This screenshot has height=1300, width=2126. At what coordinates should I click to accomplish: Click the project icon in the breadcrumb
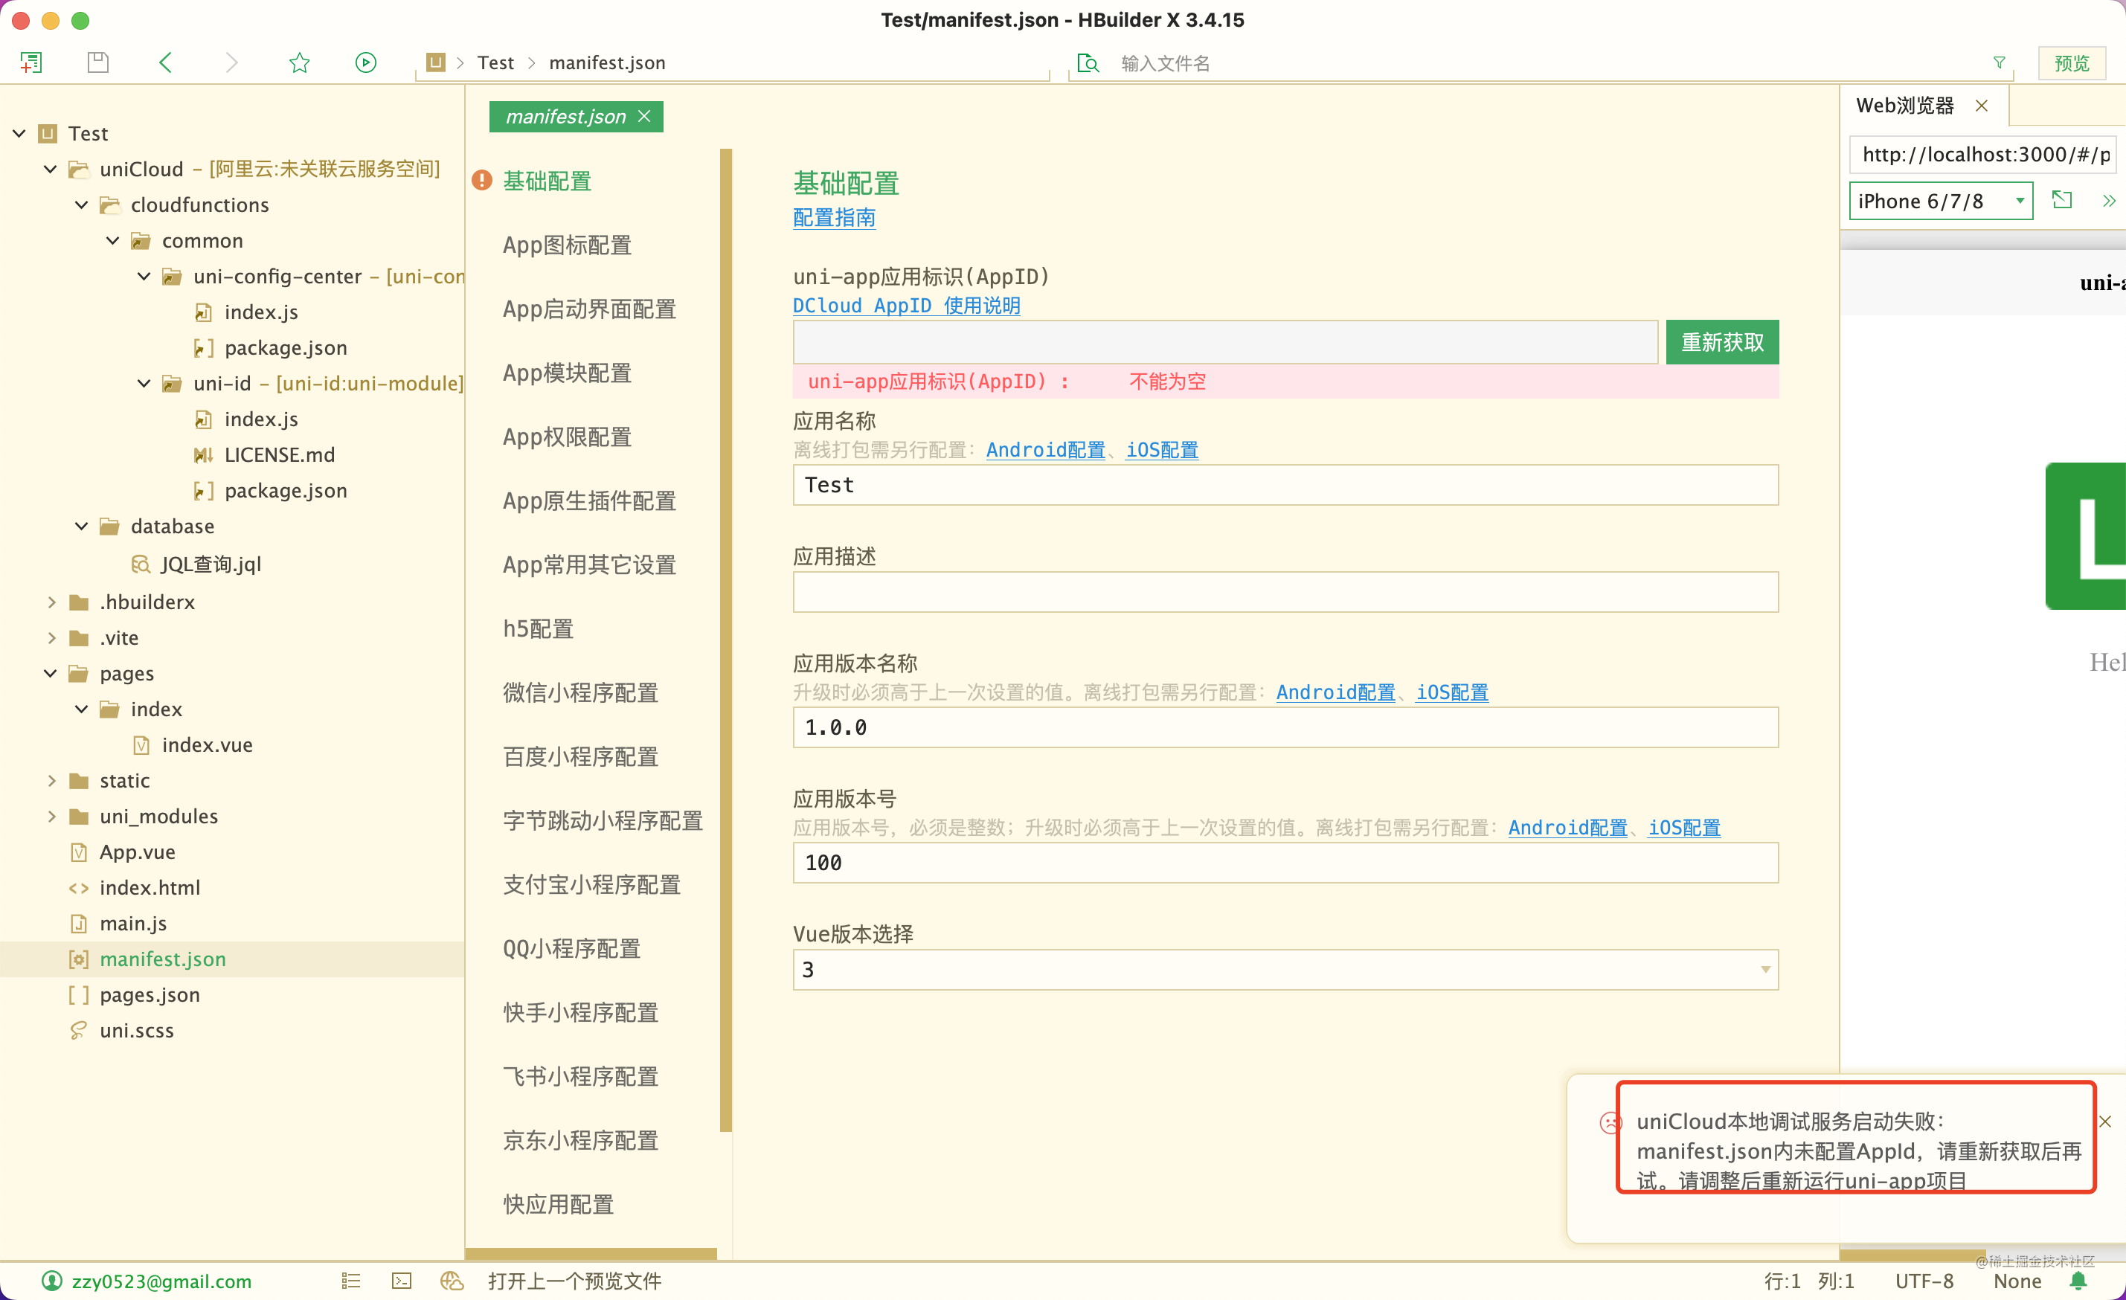point(436,62)
